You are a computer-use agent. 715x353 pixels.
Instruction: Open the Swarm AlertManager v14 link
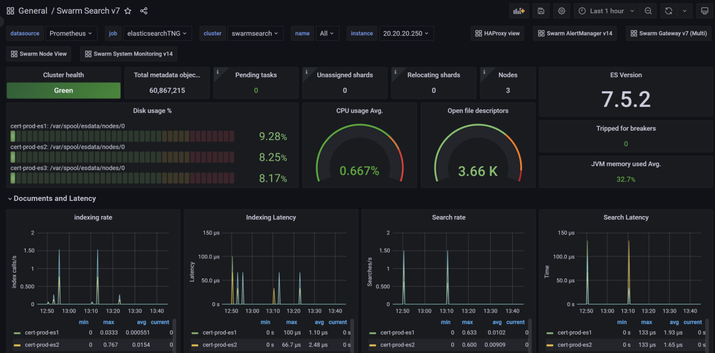click(x=575, y=34)
